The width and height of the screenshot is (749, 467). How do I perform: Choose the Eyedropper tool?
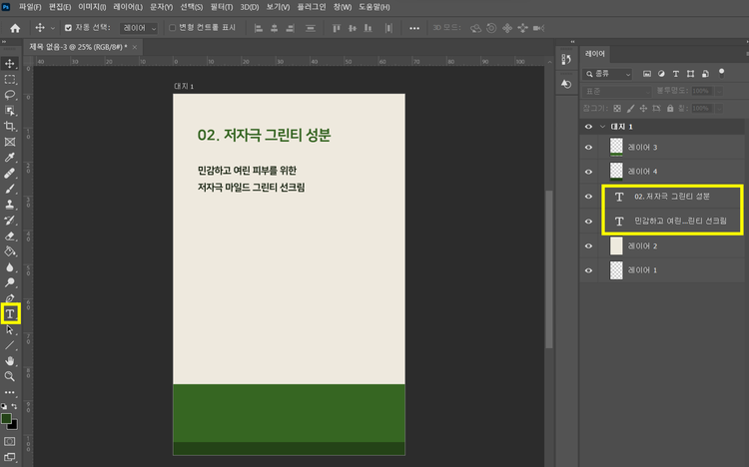click(x=10, y=158)
